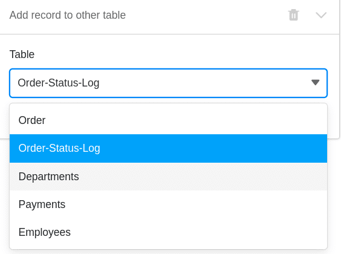341x254 pixels.
Task: Set target table to Departments
Action: point(168,177)
